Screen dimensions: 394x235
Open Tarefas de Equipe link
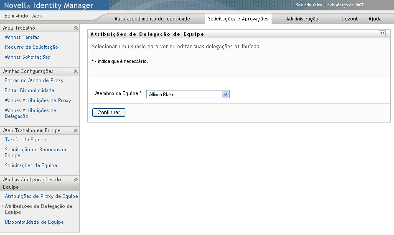click(25, 140)
